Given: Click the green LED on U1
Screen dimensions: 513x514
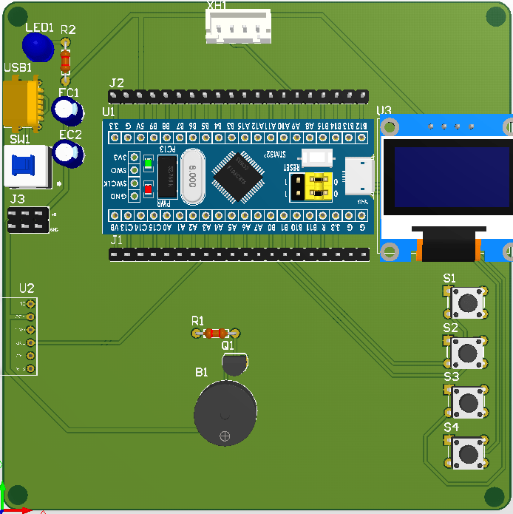Looking at the screenshot, I should tap(149, 163).
